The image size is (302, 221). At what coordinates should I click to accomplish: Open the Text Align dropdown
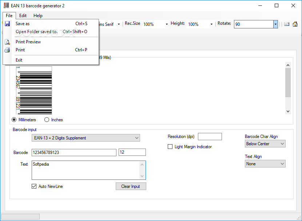click(x=265, y=164)
